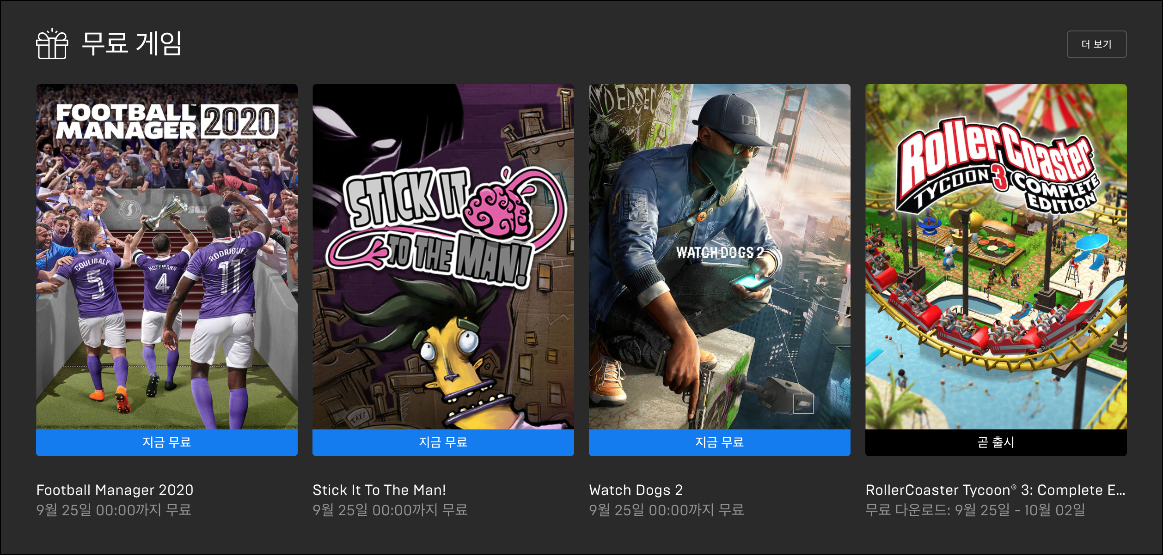
Task: Open the 더 보기 button
Action: (1096, 44)
